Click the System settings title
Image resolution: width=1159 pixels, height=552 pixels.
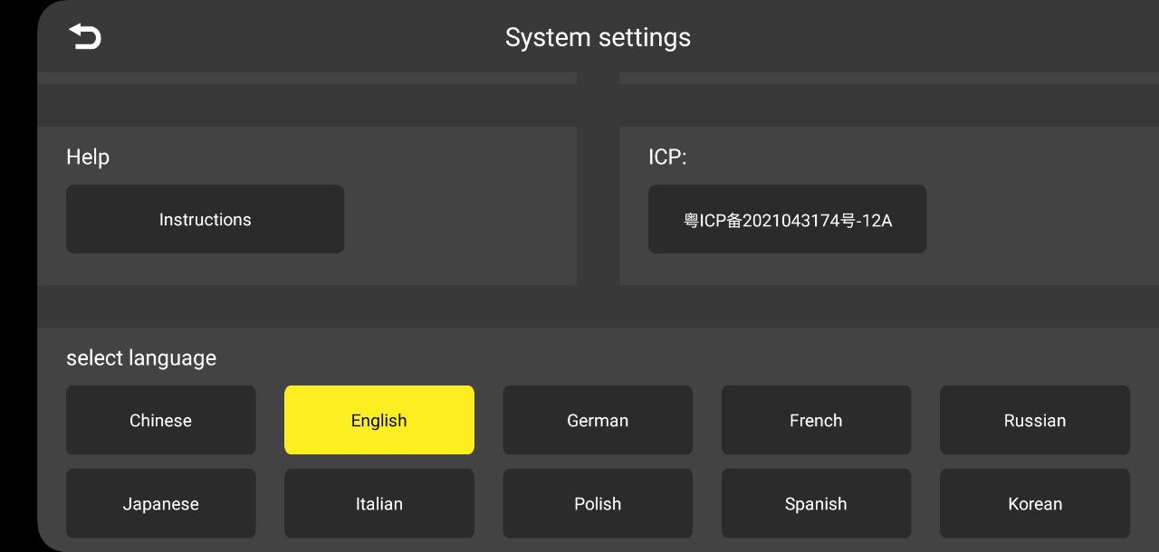coord(598,37)
